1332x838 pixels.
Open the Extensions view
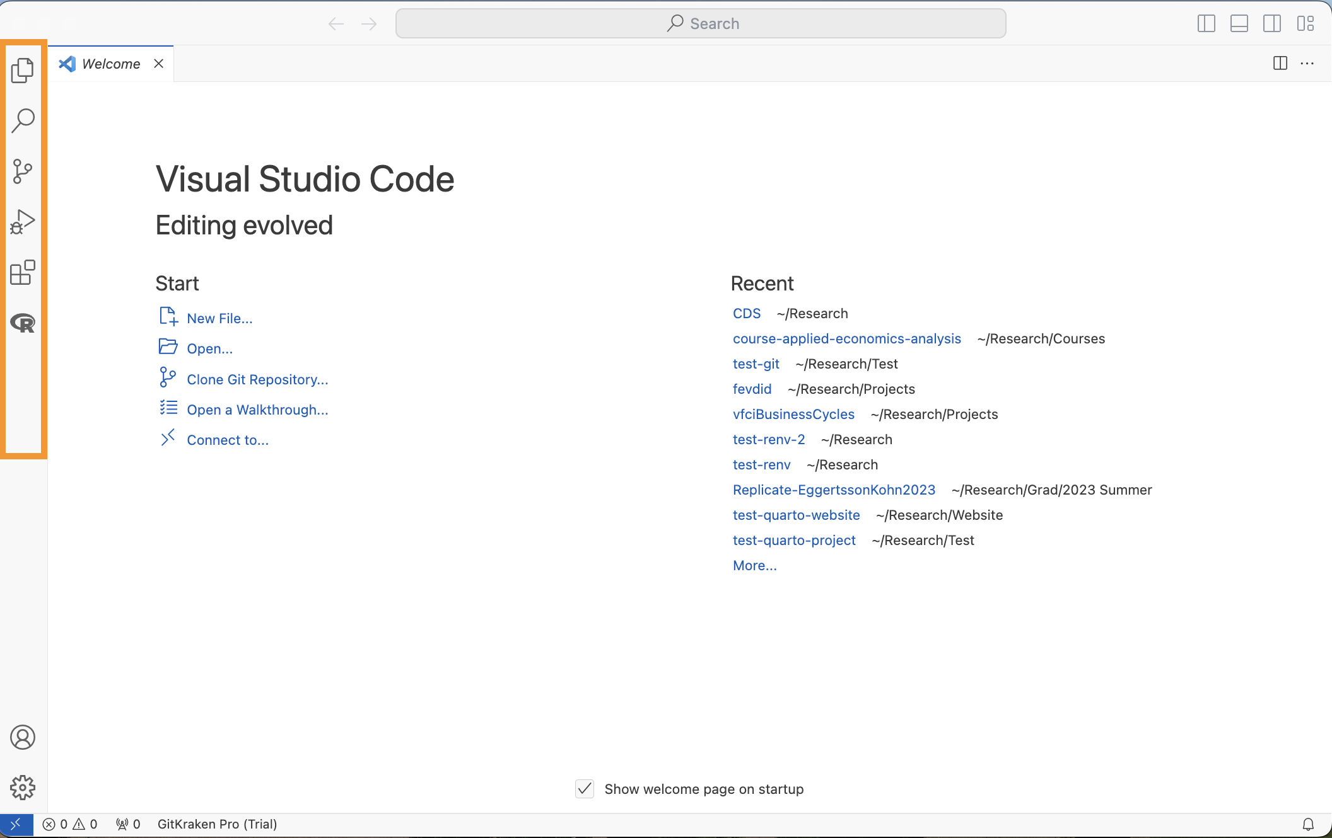click(23, 272)
